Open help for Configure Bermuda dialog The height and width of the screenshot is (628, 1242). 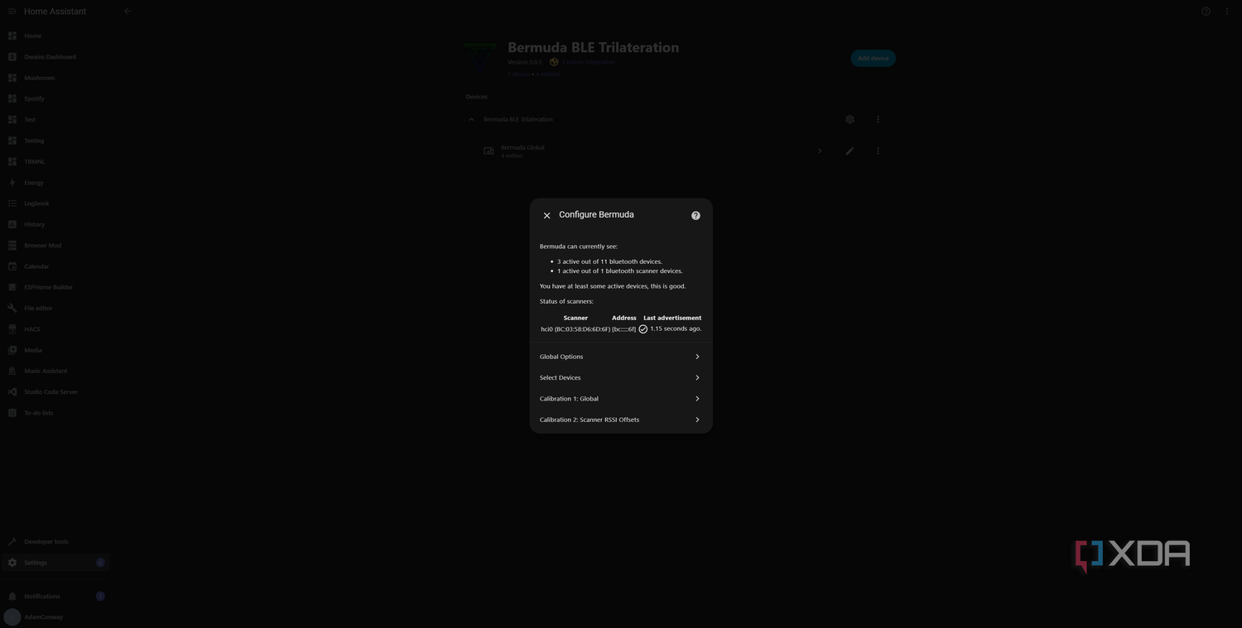tap(696, 215)
